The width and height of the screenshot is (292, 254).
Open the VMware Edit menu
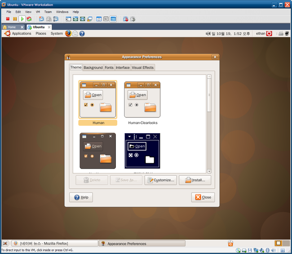18,12
